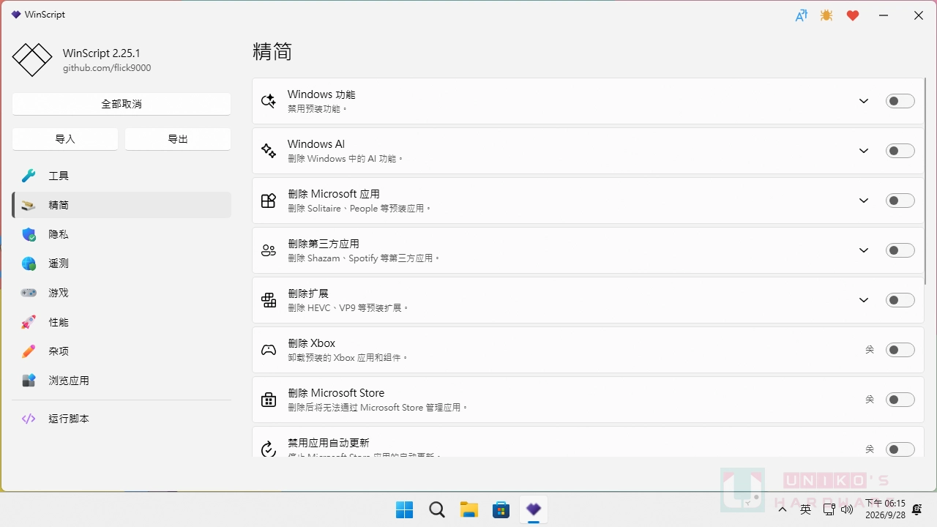Viewport: 937px width, 527px height.
Task: Click the language translate icon in title bar
Action: tap(802, 15)
